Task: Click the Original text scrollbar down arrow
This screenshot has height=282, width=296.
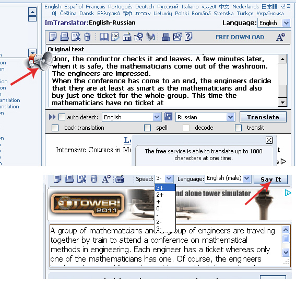Action: tap(282, 103)
